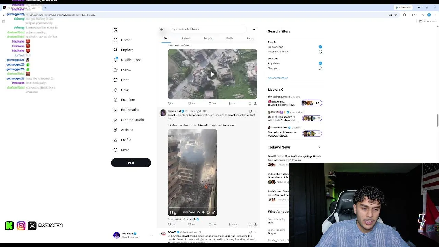This screenshot has height=247, width=439.
Task: Open Explore in sidebar
Action: (123, 50)
